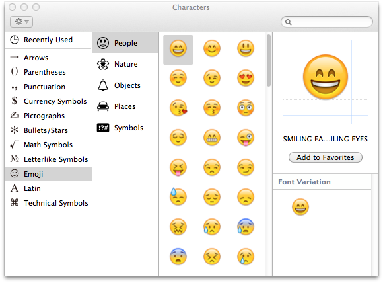
Task: Select the pensive face emoji
Action: 212,197
